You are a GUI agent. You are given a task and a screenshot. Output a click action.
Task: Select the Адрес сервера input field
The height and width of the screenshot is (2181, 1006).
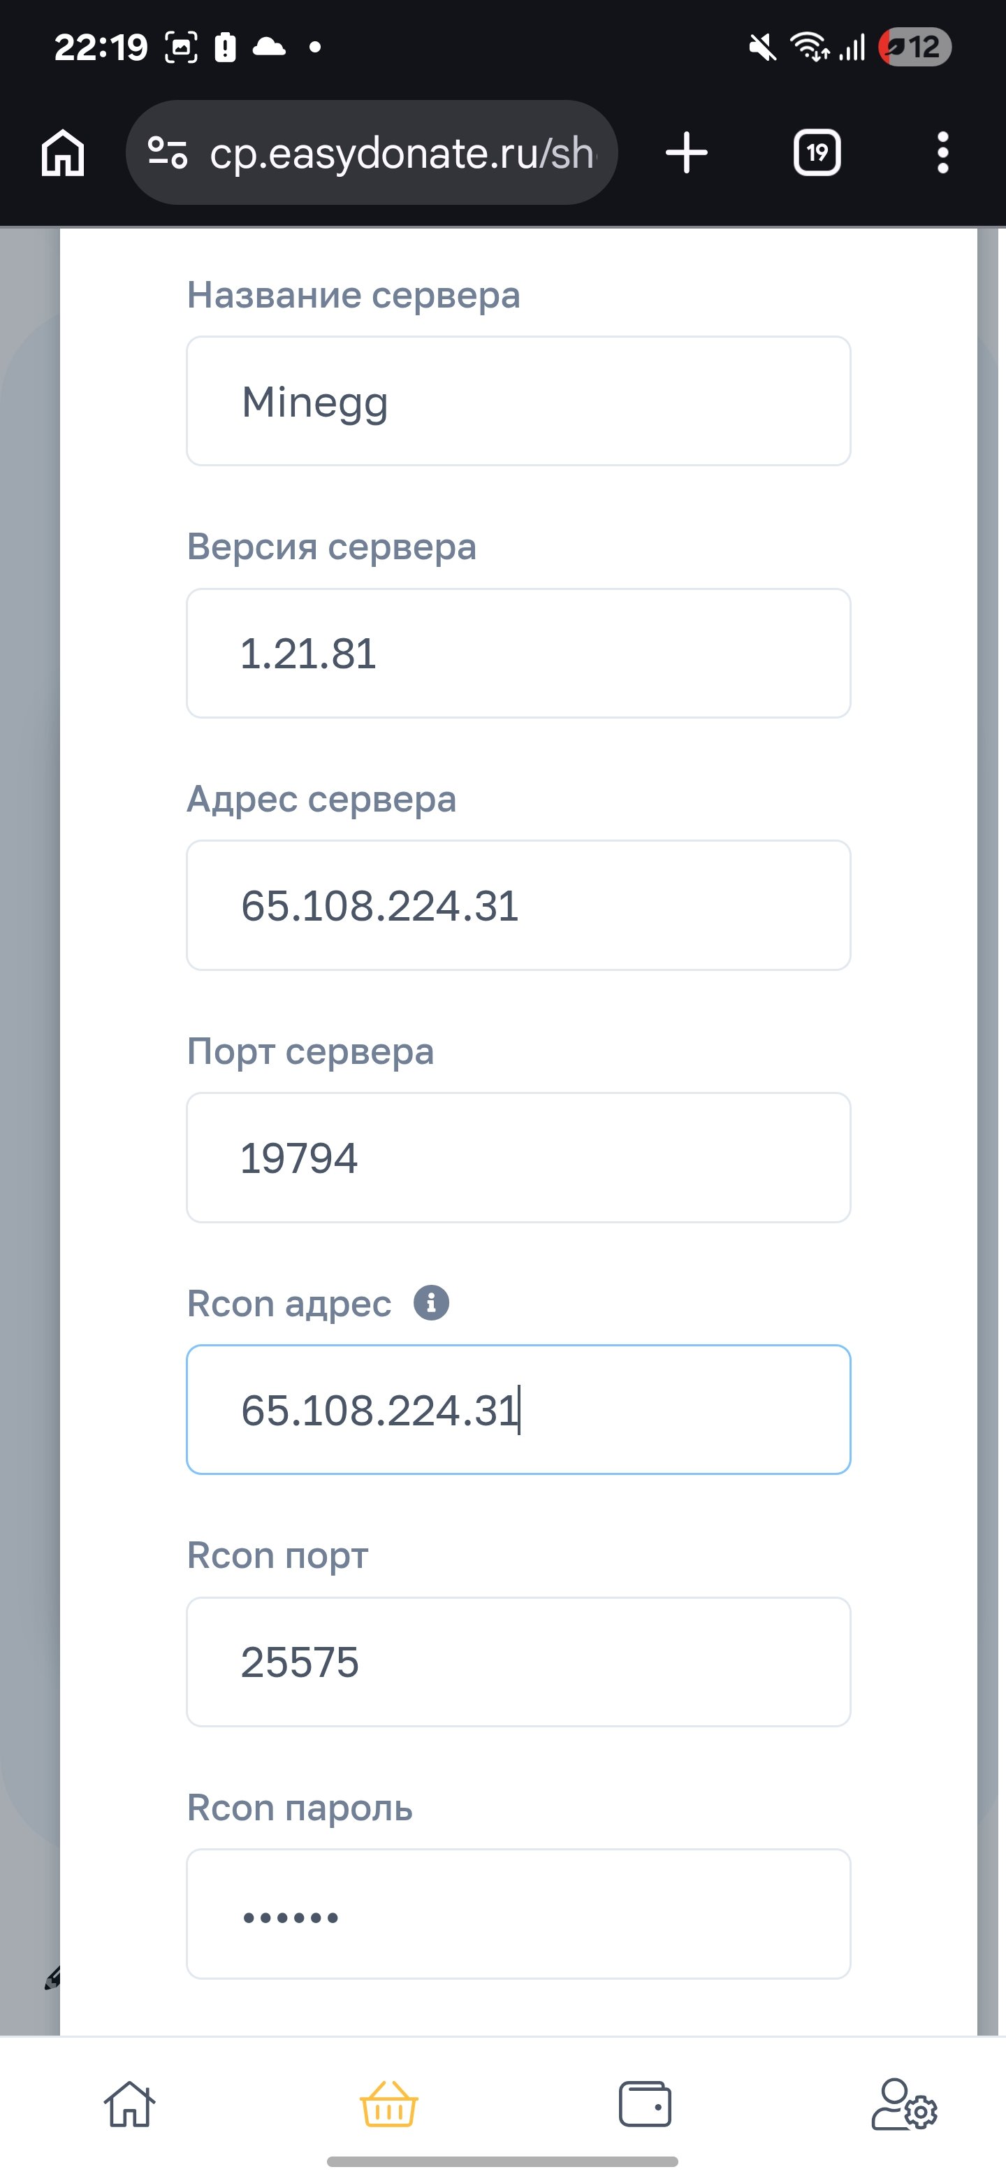point(518,905)
